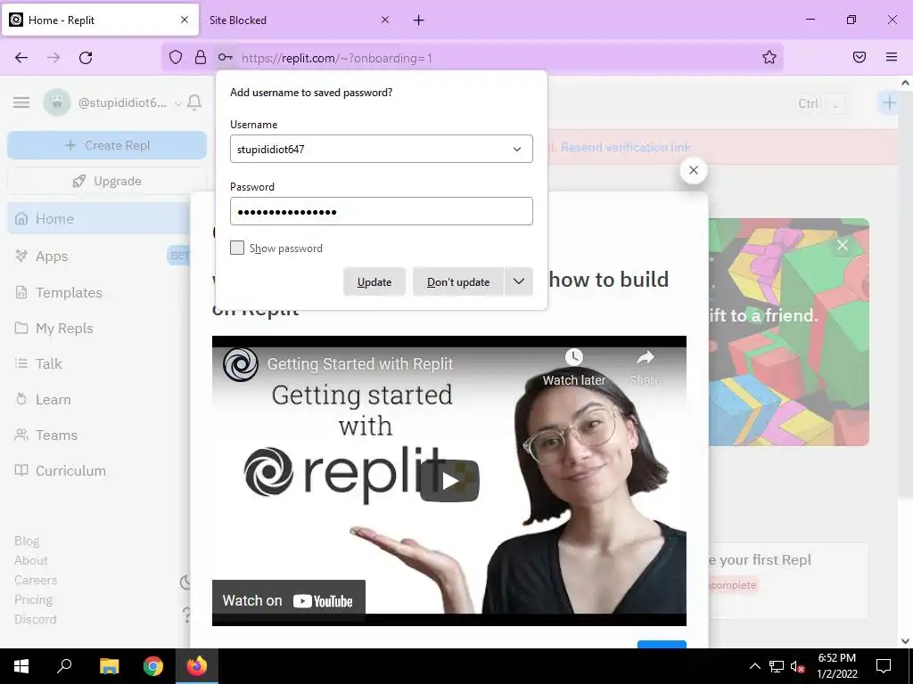Open the Action Center notifications icon

[x=884, y=666]
